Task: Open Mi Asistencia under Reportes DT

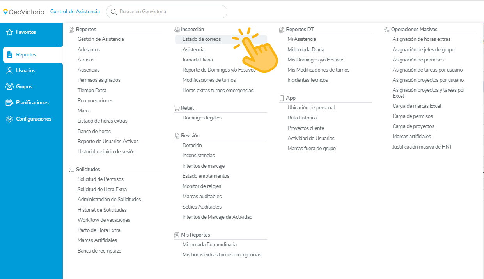Action: click(x=302, y=39)
